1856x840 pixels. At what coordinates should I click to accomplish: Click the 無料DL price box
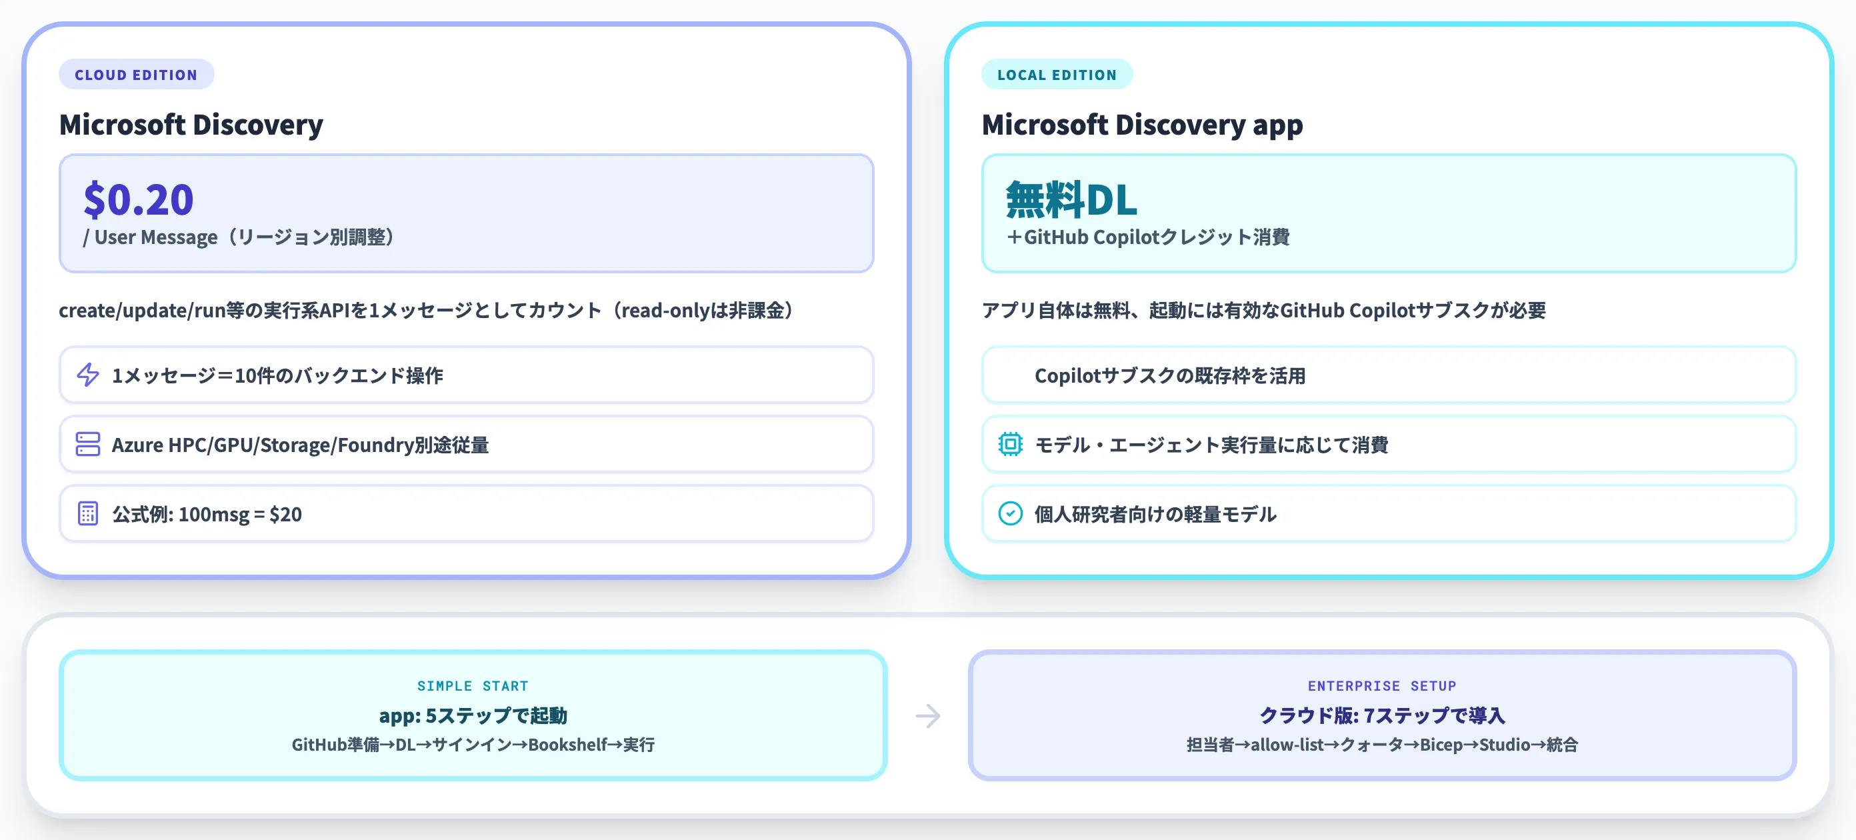pos(1389,213)
